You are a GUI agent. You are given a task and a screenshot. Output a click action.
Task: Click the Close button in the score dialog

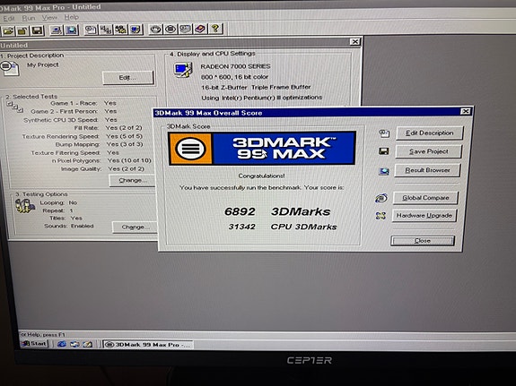pos(423,241)
